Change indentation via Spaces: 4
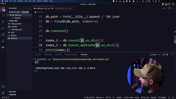Viewport: 176px width, 99px height. (100, 98)
